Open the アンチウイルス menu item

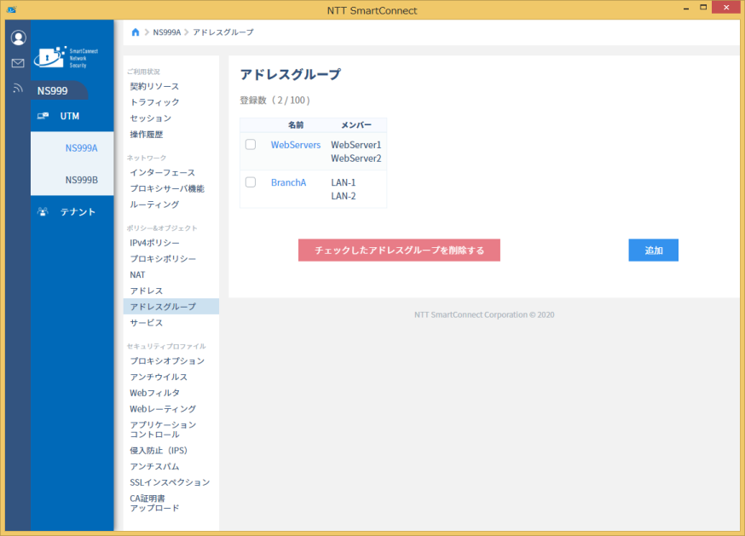coord(159,377)
